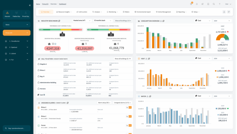
Task: Click Show all buildings (13) in Industry Benchmark
Action: pyautogui.click(x=123, y=21)
